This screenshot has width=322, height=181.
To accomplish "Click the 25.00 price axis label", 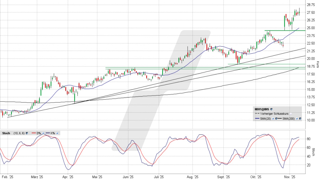I will pyautogui.click(x=311, y=28).
